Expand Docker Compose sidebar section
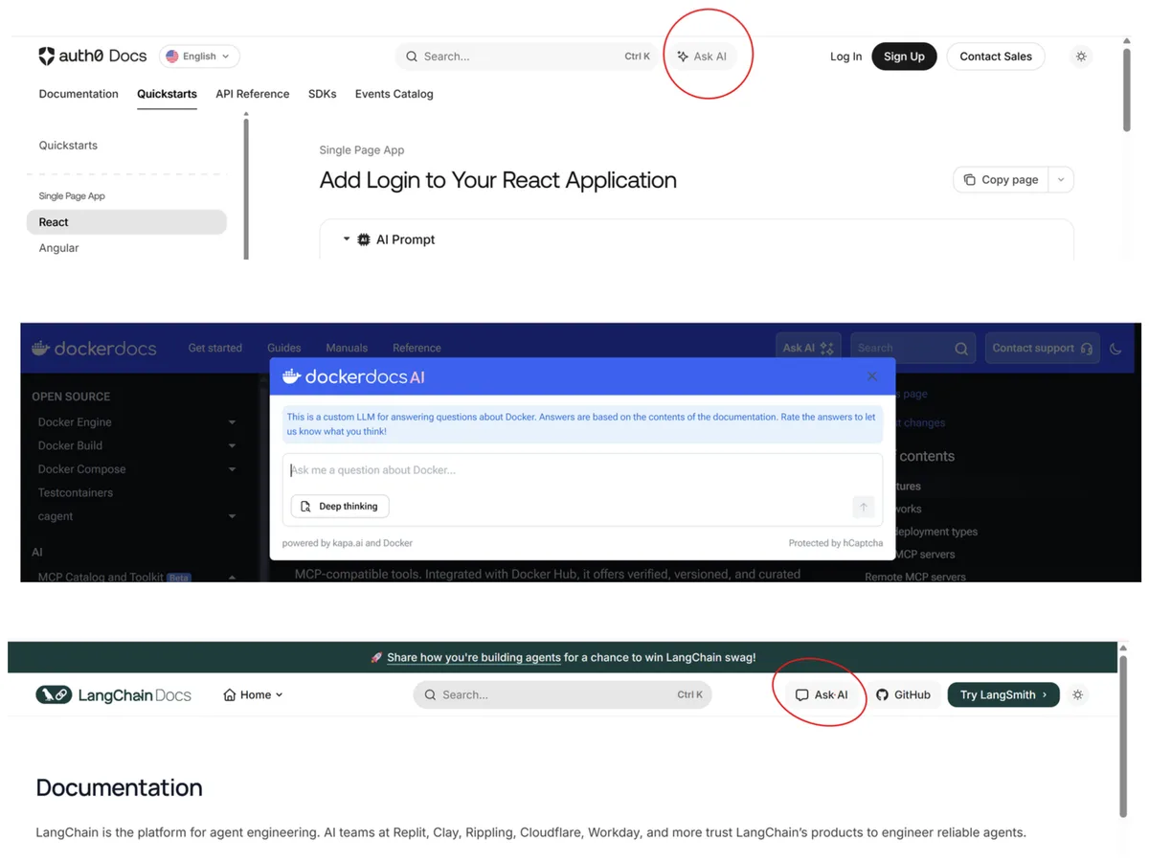 click(x=232, y=469)
